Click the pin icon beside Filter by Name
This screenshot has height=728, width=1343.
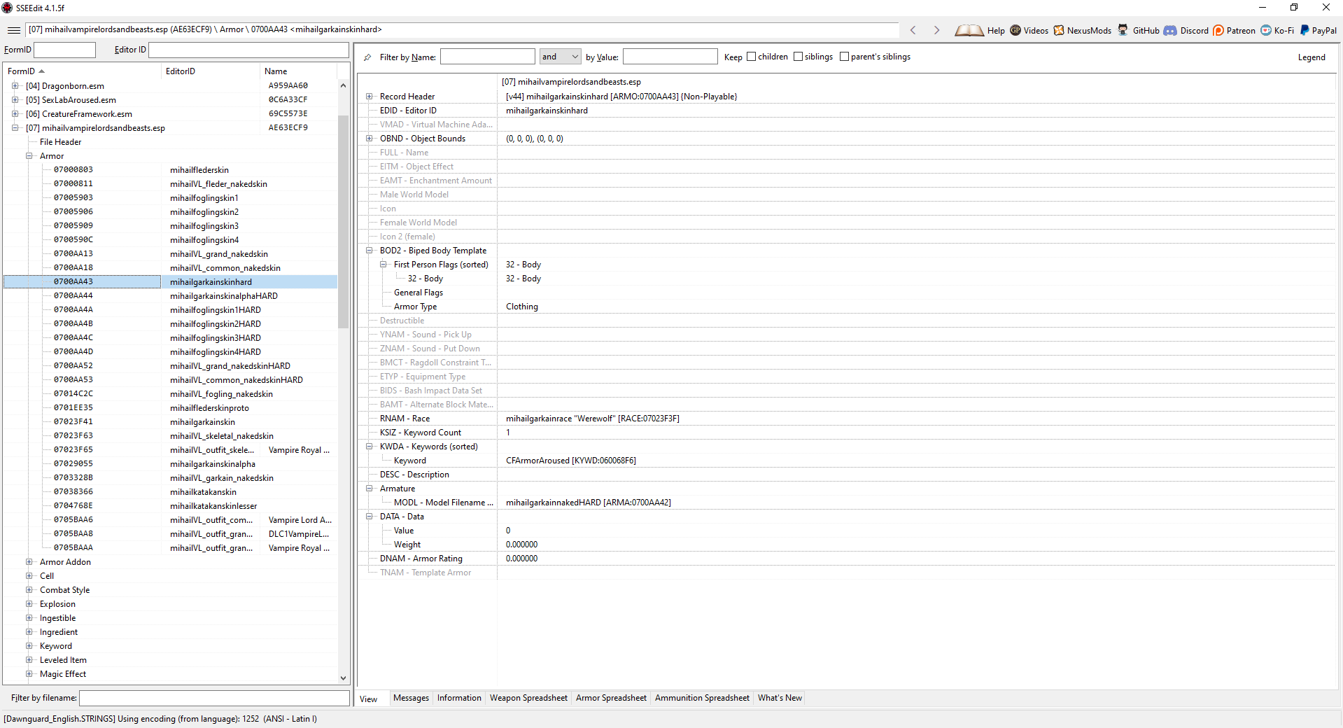tap(367, 57)
